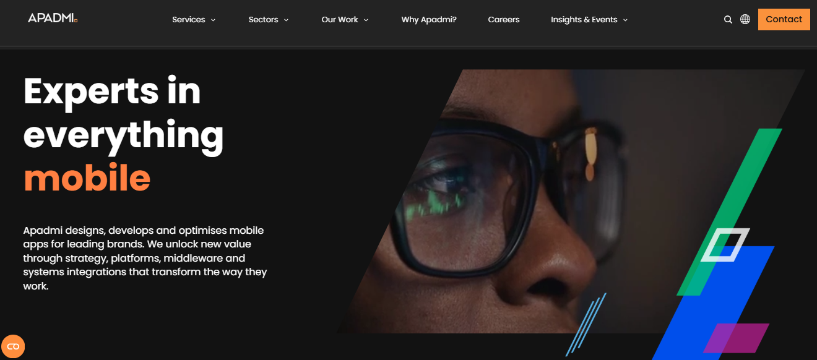Open the Careers link
Viewport: 817px width, 360px height.
click(504, 20)
